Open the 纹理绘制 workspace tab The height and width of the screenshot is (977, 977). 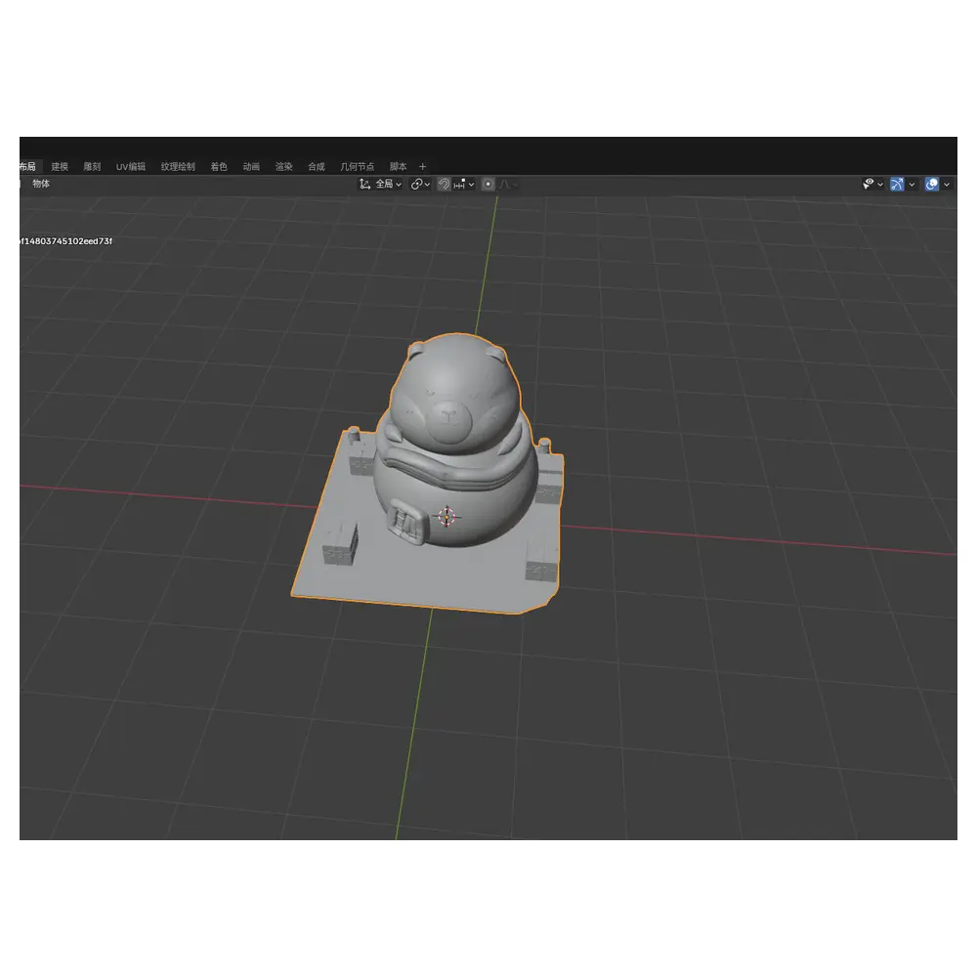pyautogui.click(x=178, y=166)
